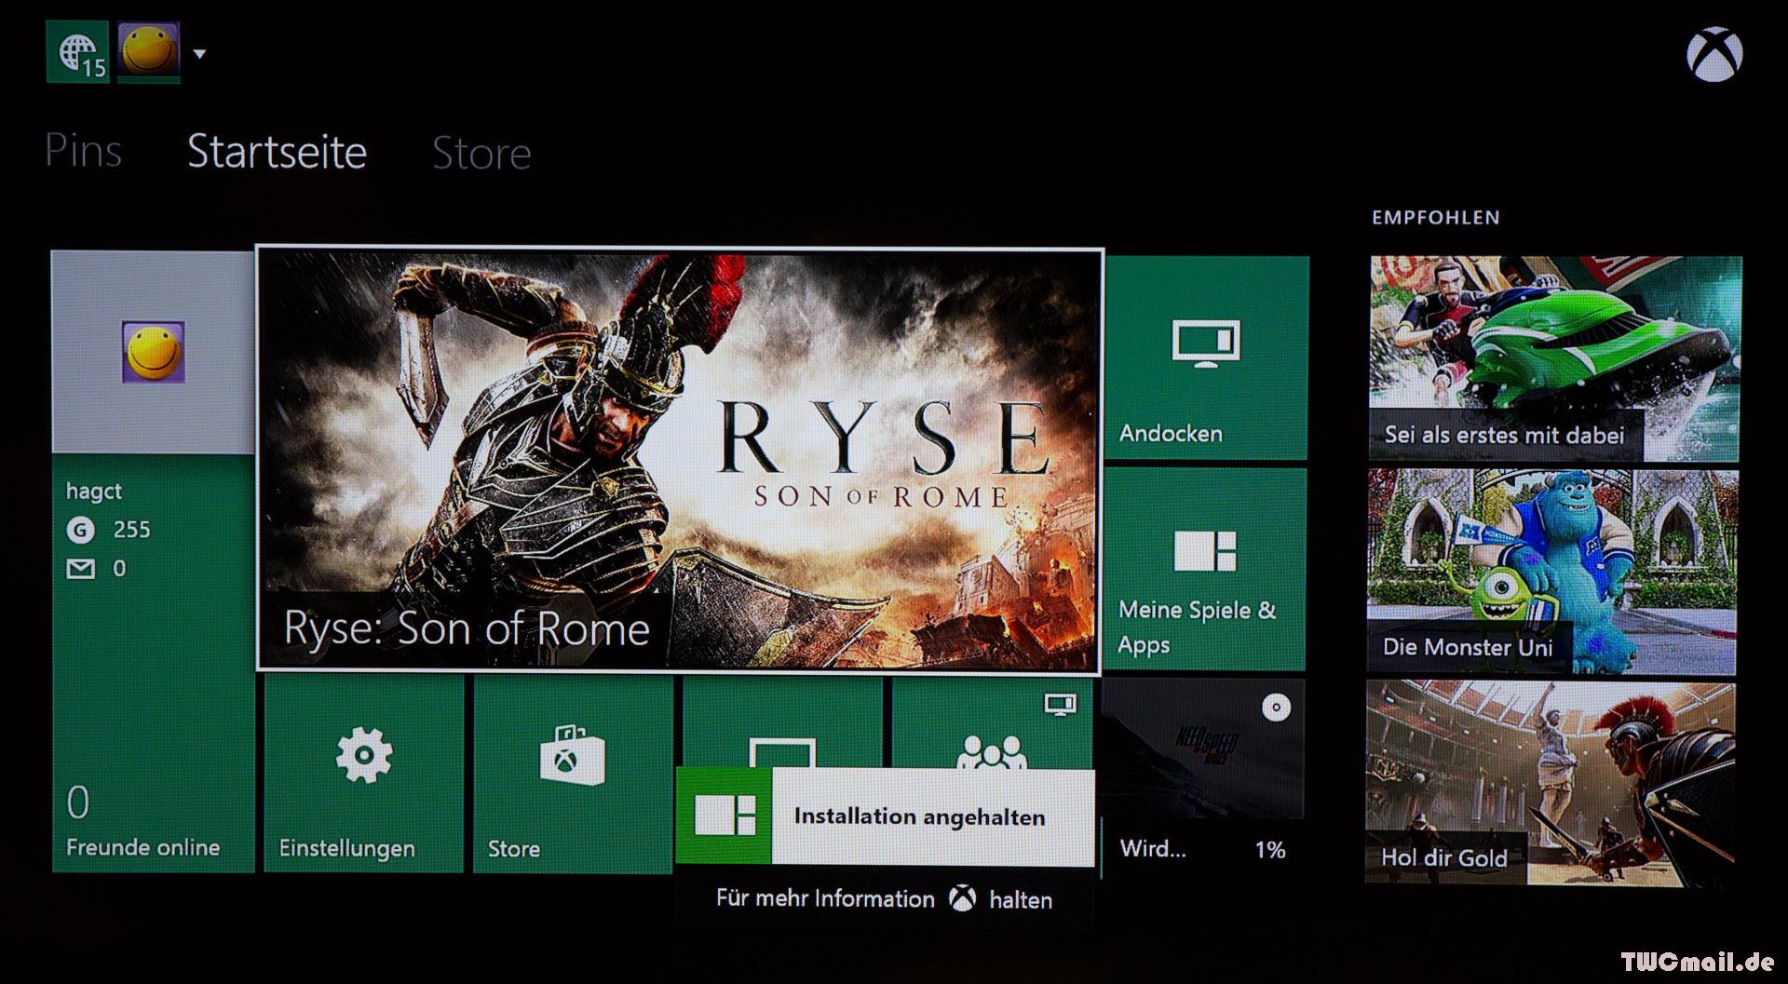Open the Hol dir Gold promotion
The height and width of the screenshot is (984, 1788).
pos(1551,782)
